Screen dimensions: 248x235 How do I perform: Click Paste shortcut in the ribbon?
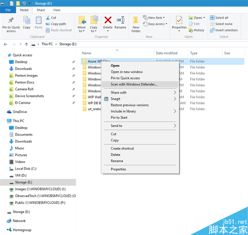pos(59,30)
